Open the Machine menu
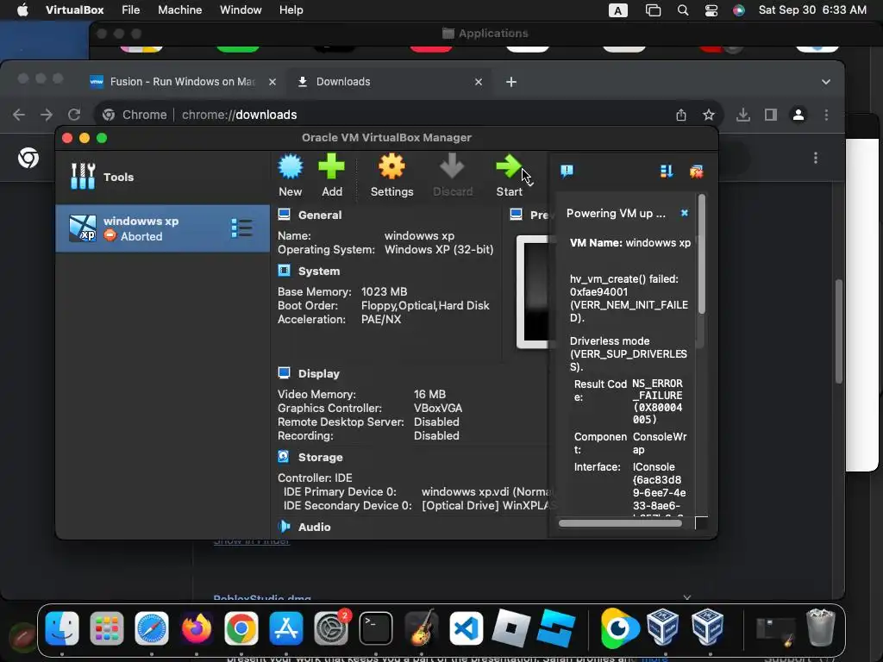 (x=179, y=10)
